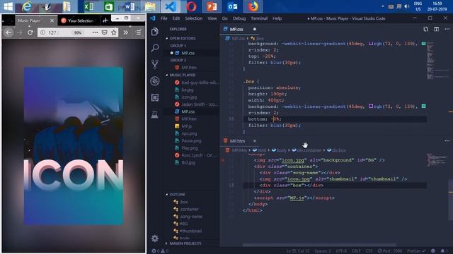Click the Windows Start button
This screenshot has width=453, height=254.
8,6
